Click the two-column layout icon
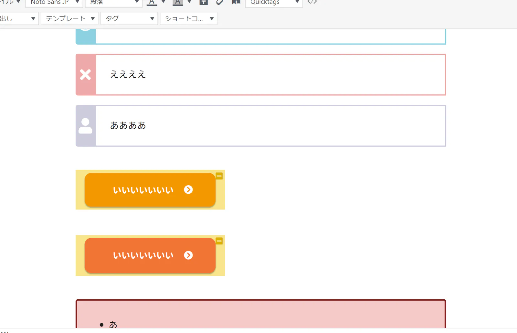The width and height of the screenshot is (517, 333). click(x=236, y=2)
